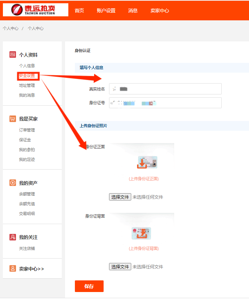Open 安全设置 in the sidebar
The height and width of the screenshot is (304, 249).
pyautogui.click(x=27, y=76)
